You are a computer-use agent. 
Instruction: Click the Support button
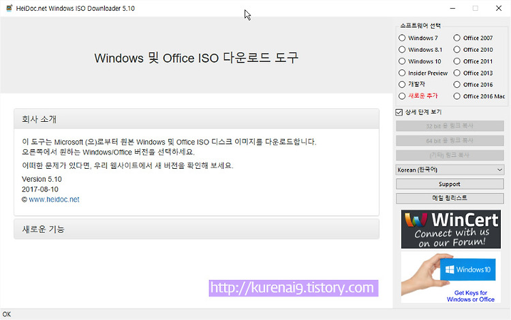[x=450, y=184]
